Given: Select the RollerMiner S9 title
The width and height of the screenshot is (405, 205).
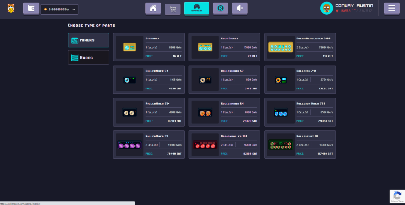Looking at the screenshot, I should (157, 136).
